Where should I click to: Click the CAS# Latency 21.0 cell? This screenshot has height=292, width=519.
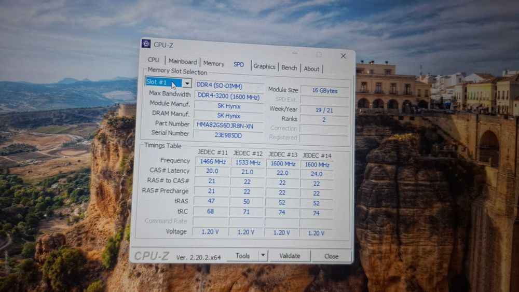[247, 172]
